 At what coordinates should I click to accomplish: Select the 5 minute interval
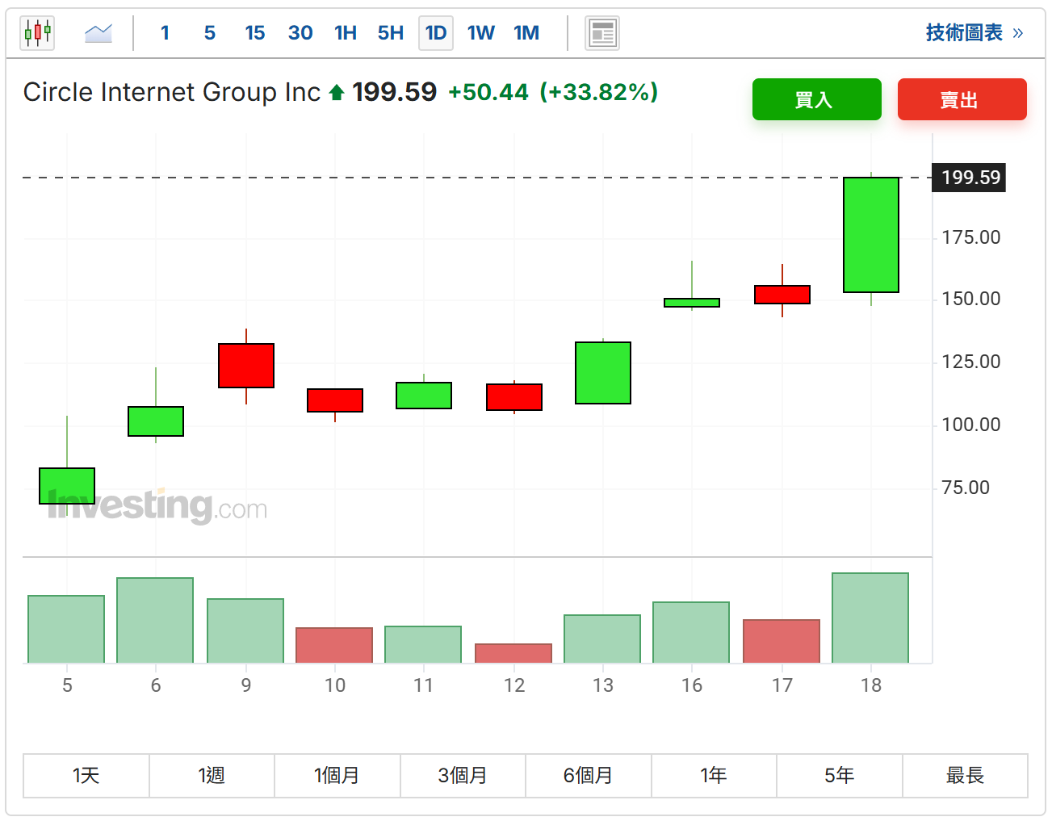[x=210, y=33]
